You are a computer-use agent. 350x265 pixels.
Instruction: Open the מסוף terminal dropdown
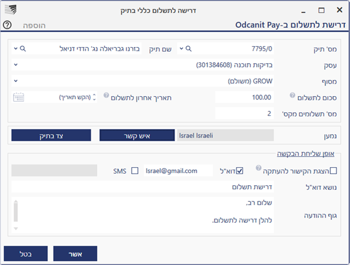coord(16,81)
